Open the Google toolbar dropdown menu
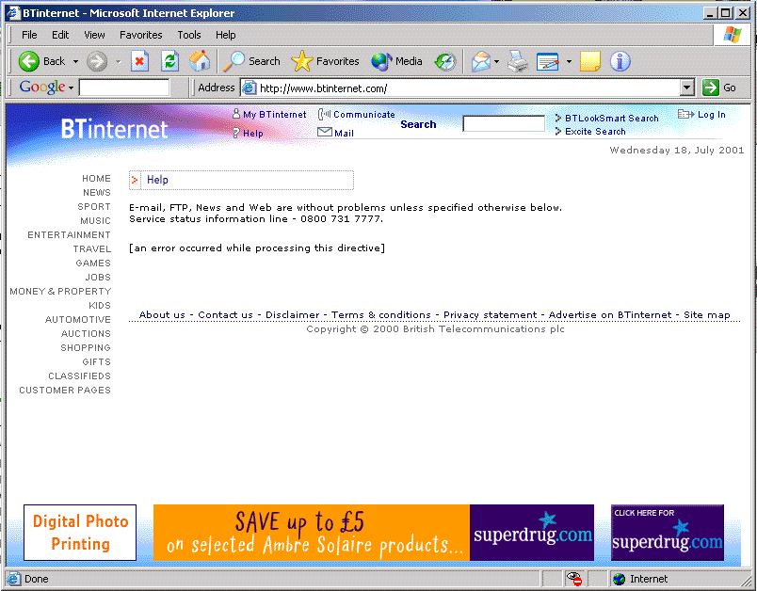Image resolution: width=757 pixels, height=591 pixels. (71, 88)
